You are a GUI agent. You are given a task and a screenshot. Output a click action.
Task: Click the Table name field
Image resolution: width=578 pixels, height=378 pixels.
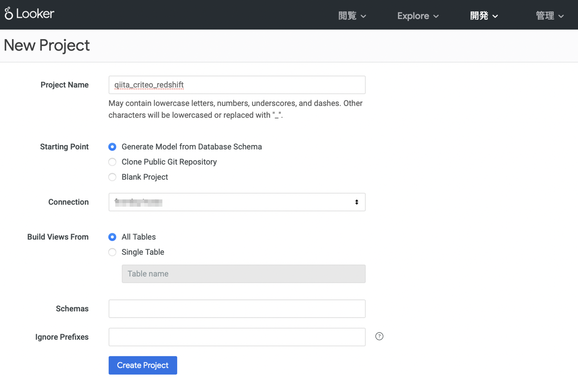(x=243, y=274)
